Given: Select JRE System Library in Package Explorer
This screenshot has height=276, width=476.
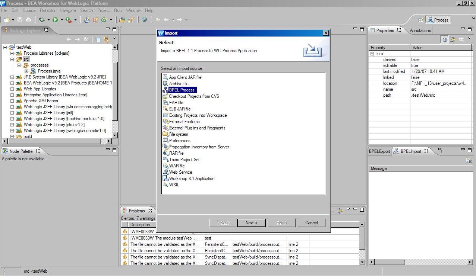Looking at the screenshot, I should [x=64, y=77].
